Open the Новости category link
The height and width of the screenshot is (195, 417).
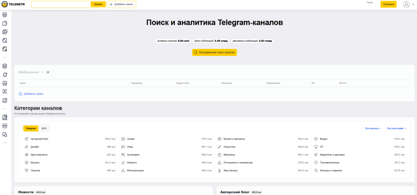[132, 162]
